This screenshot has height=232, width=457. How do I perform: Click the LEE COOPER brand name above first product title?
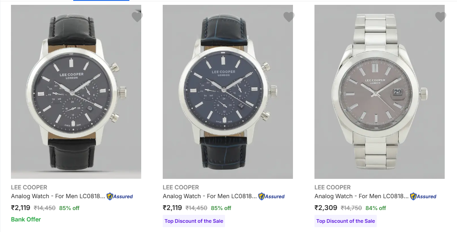[x=29, y=187]
